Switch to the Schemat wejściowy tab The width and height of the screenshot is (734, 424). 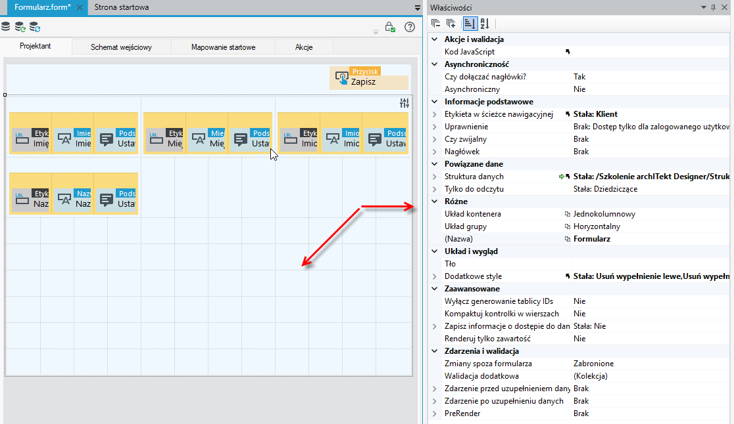(121, 47)
